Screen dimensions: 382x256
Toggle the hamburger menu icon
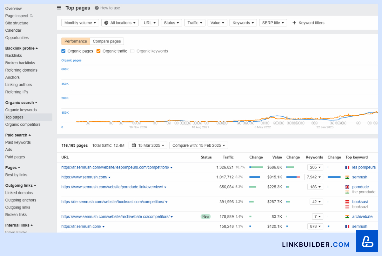pos(59,8)
